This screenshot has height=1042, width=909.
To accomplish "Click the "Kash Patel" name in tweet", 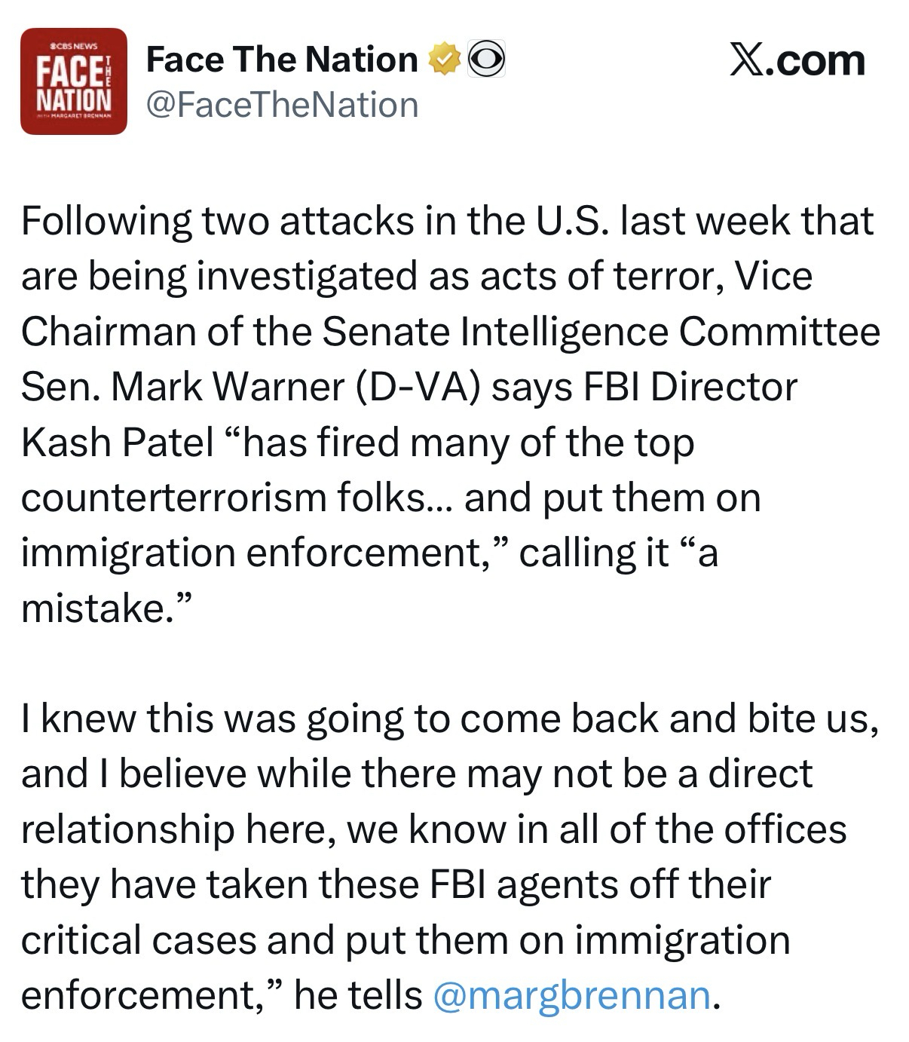I will pyautogui.click(x=117, y=443).
